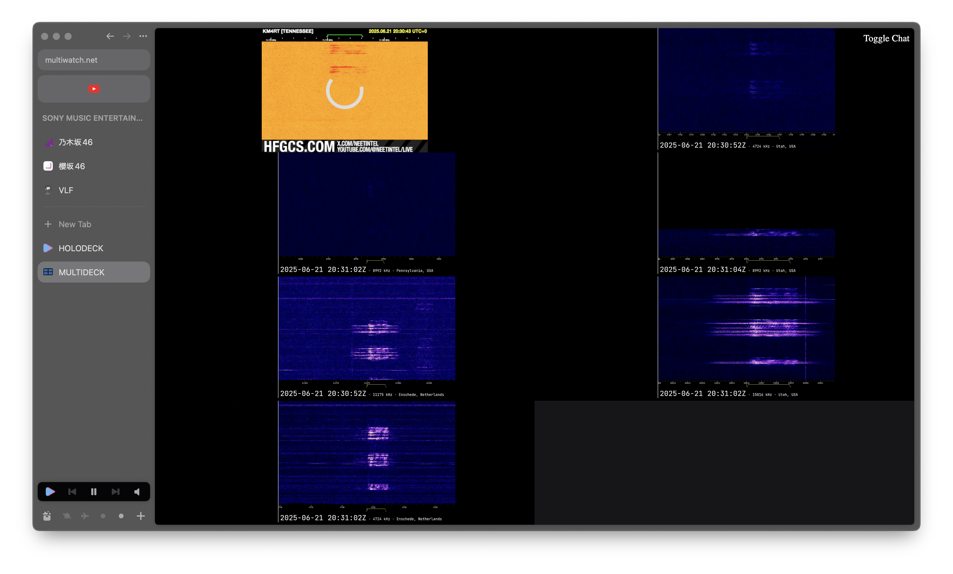Screen dimensions: 953x574
Task: Pause playback in the media controls
Action: (x=94, y=492)
